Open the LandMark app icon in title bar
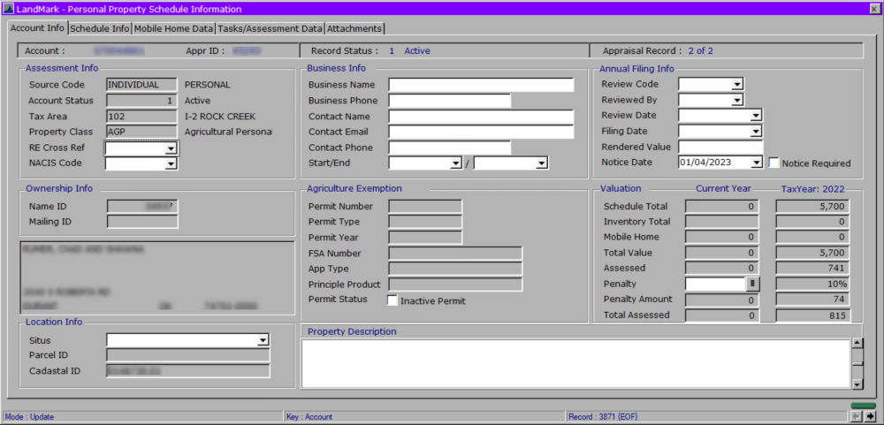 coord(9,9)
